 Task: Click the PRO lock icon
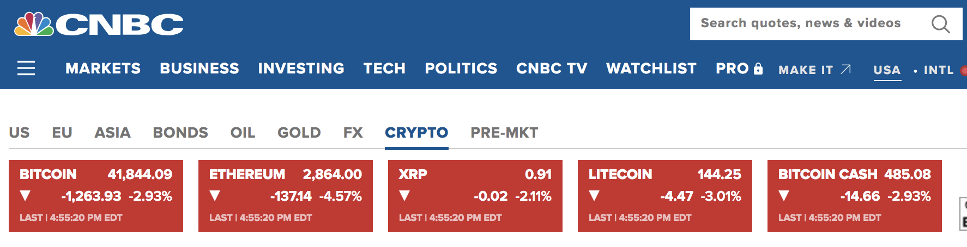(x=758, y=69)
